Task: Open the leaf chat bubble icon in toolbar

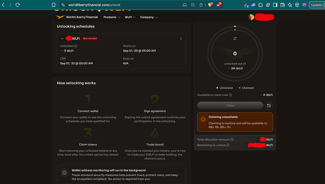Action: coord(268,5)
